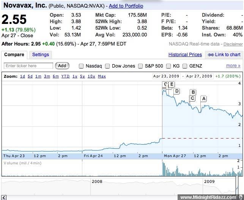Viewport: 244px width, 200px height.
Task: Click the overview timeline range handle
Action: click(x=237, y=187)
